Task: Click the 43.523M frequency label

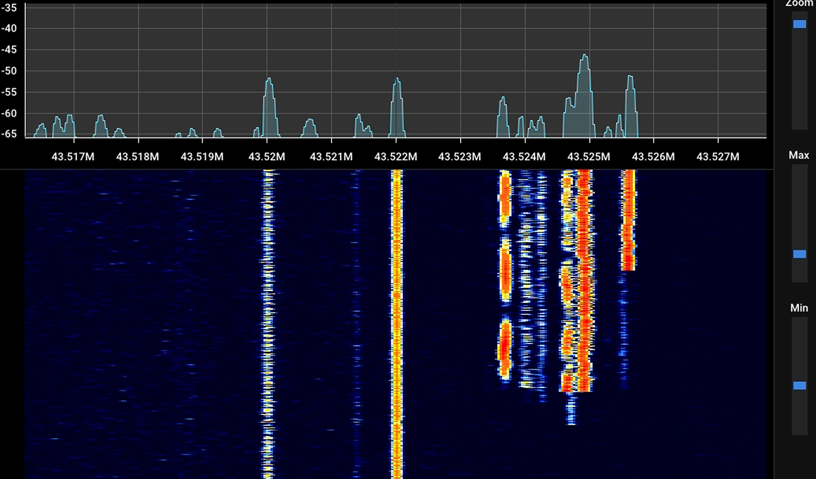Action: point(459,156)
